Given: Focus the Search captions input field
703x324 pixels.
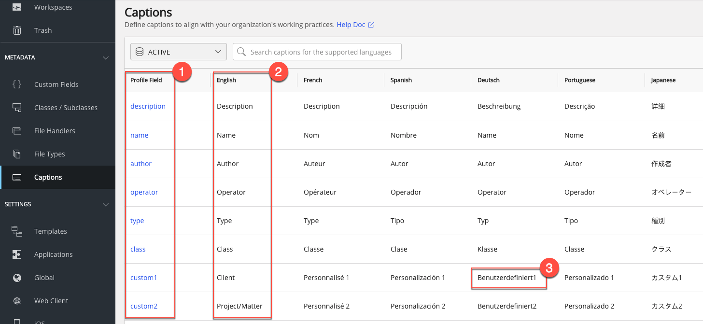Looking at the screenshot, I should (321, 52).
